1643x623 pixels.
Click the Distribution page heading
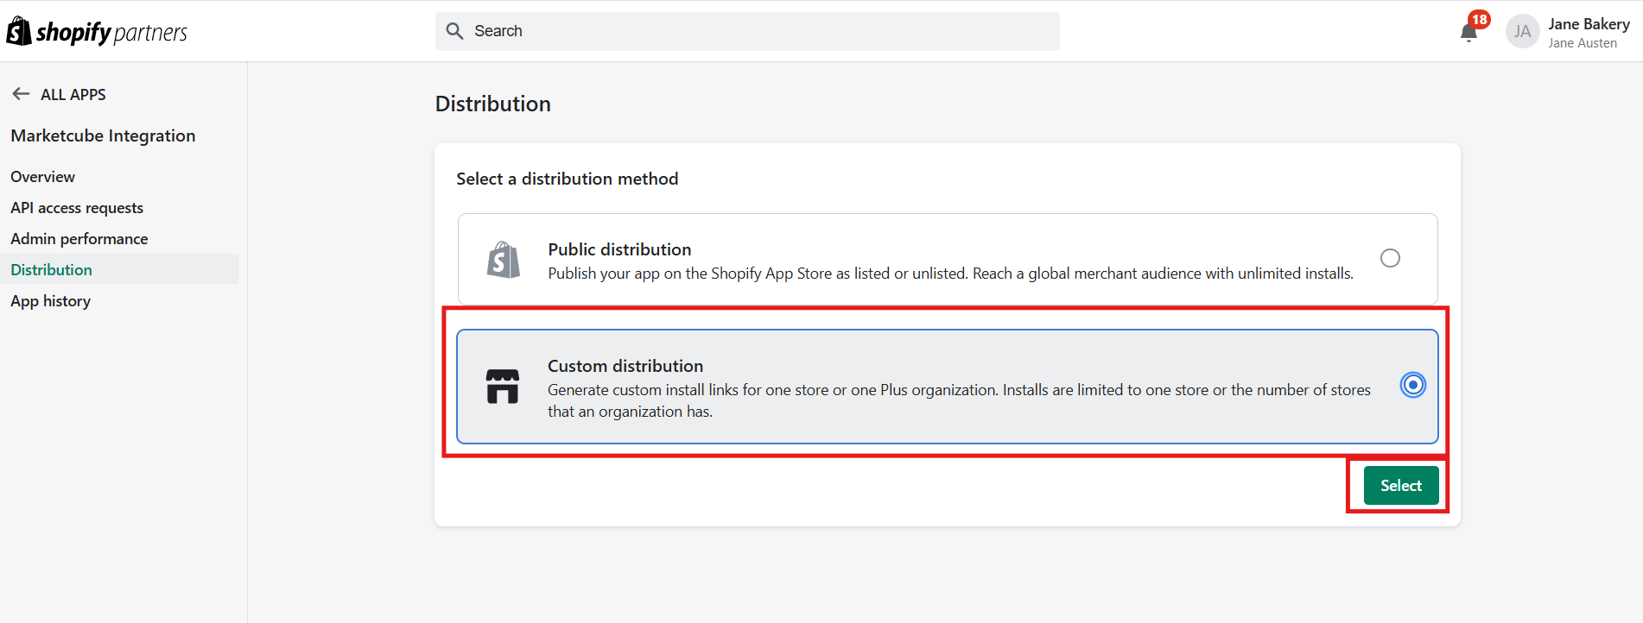(x=493, y=104)
